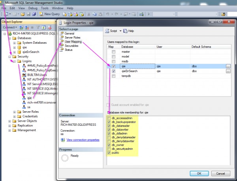
Task: Click the Database Engine Query icon
Action: [x=65, y=14]
